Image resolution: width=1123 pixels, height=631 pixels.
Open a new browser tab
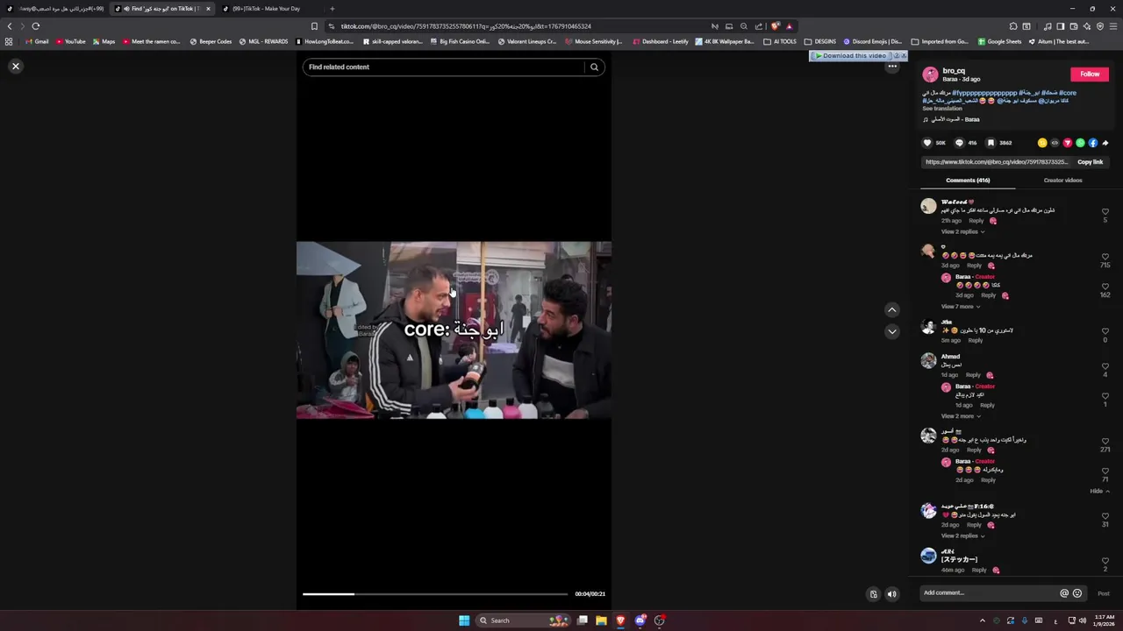pos(332,9)
